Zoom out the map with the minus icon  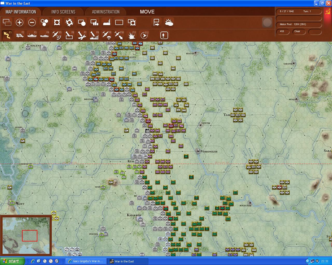(x=32, y=23)
